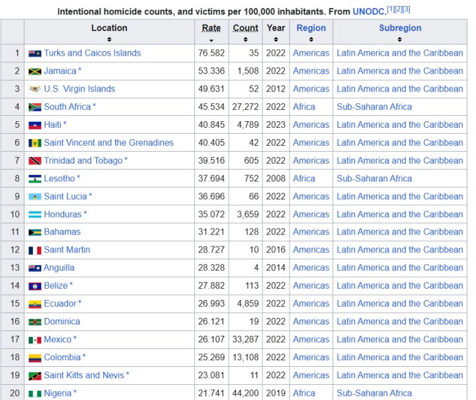This screenshot has height=400, width=476.
Task: Sort table by the Region column arrows
Action: pos(311,40)
